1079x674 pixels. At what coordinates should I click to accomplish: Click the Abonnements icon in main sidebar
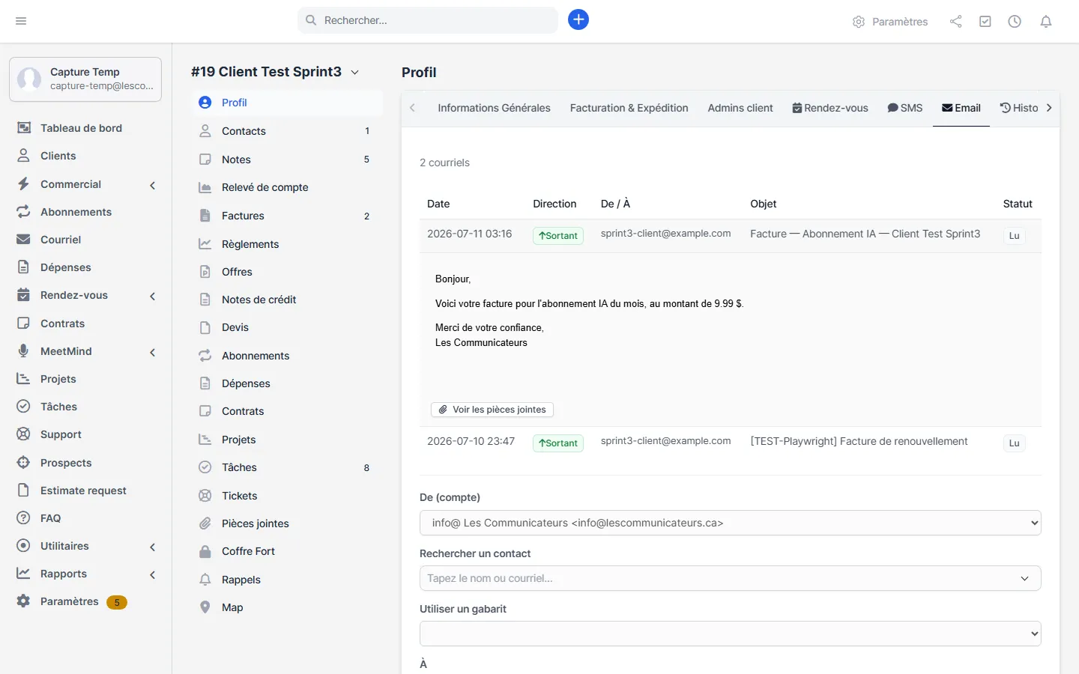[x=24, y=212]
